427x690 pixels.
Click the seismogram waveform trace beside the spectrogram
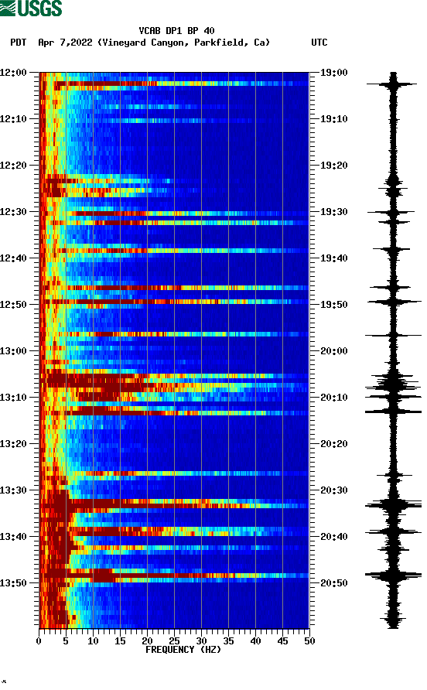(x=393, y=350)
